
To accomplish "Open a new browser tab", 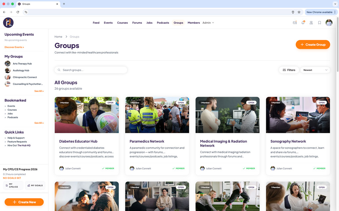I will coord(64,4).
